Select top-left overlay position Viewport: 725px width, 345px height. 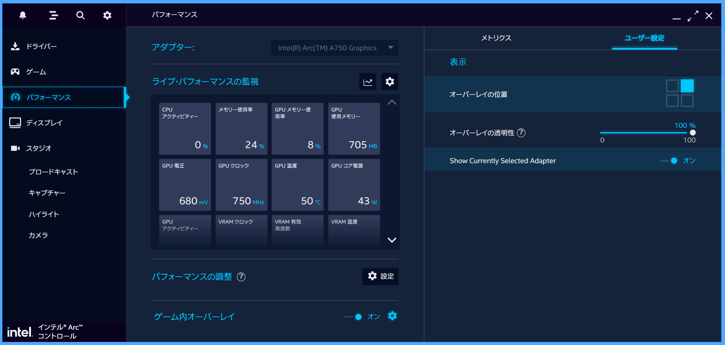tap(672, 86)
